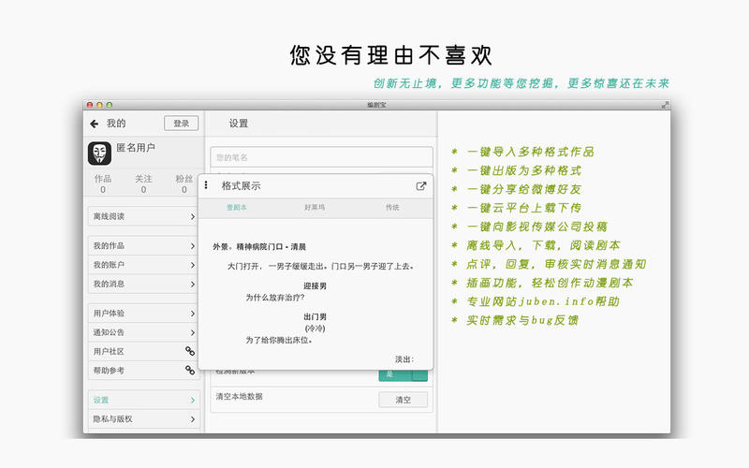Click the 清空本地数据 setting label
The width and height of the screenshot is (749, 468).
[x=240, y=396]
